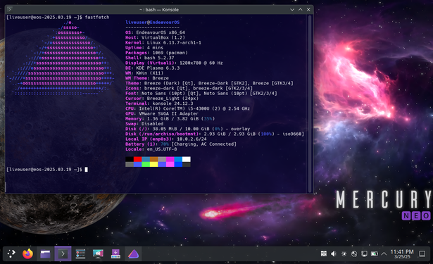The image size is (433, 264).
Task: Open the clock showing 11:41 PM
Action: (x=402, y=253)
